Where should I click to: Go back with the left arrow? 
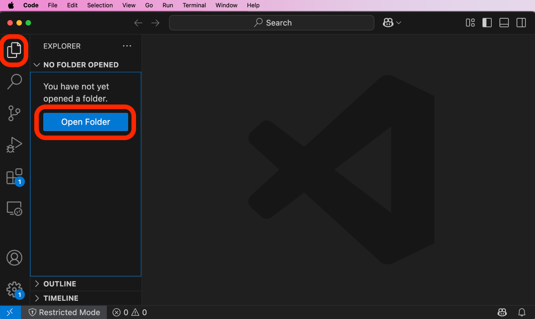click(138, 23)
